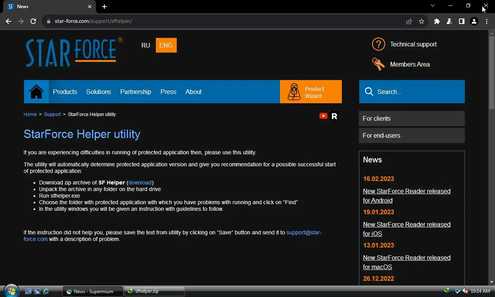Click the StarForce Helper utility heading
This screenshot has width=495, height=297.
(x=82, y=134)
